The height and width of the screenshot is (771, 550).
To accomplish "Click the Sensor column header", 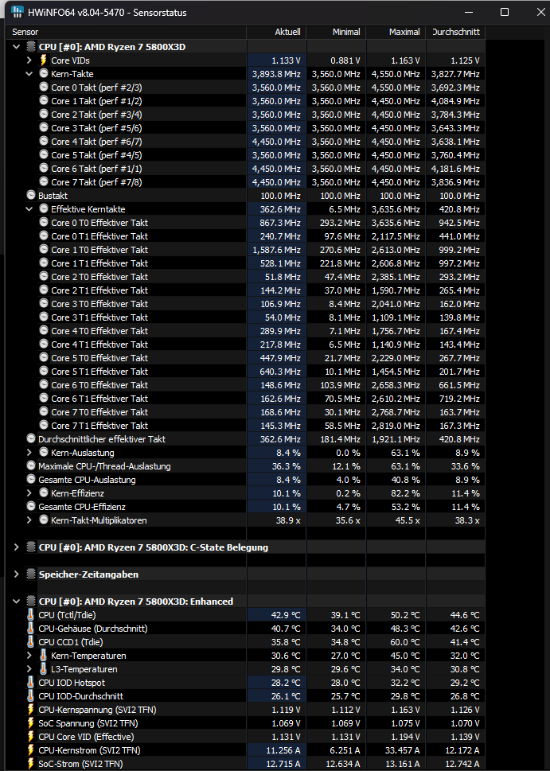I will click(127, 32).
